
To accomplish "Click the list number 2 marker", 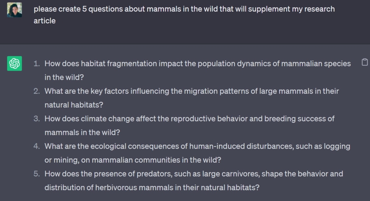I will pyautogui.click(x=36, y=91).
